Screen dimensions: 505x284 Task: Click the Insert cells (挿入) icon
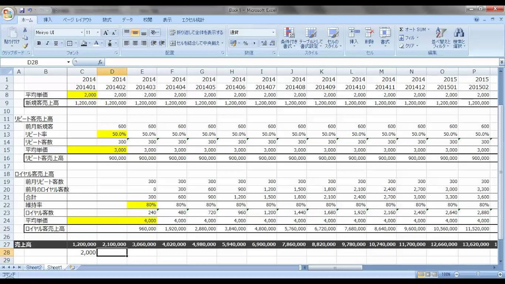[x=354, y=33]
